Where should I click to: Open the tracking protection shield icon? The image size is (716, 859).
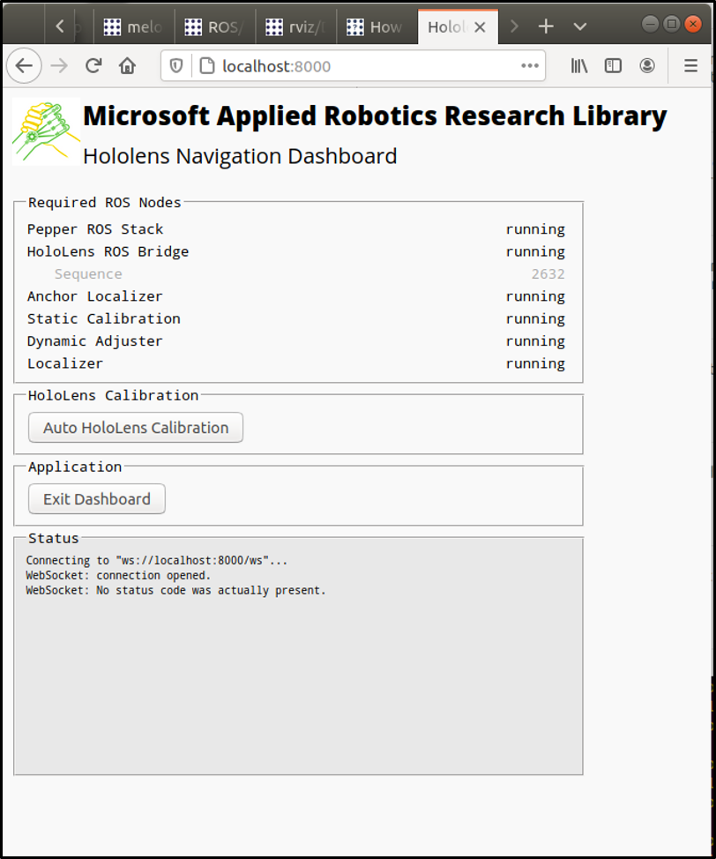tap(175, 66)
